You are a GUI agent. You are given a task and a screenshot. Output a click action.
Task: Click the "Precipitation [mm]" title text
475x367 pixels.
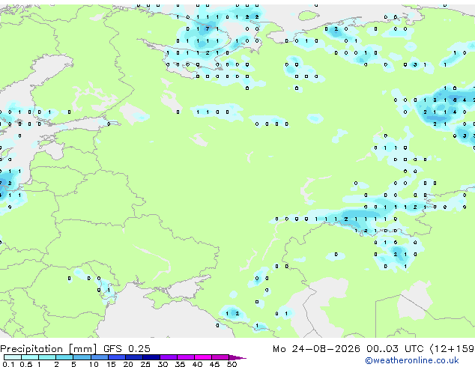(49, 349)
